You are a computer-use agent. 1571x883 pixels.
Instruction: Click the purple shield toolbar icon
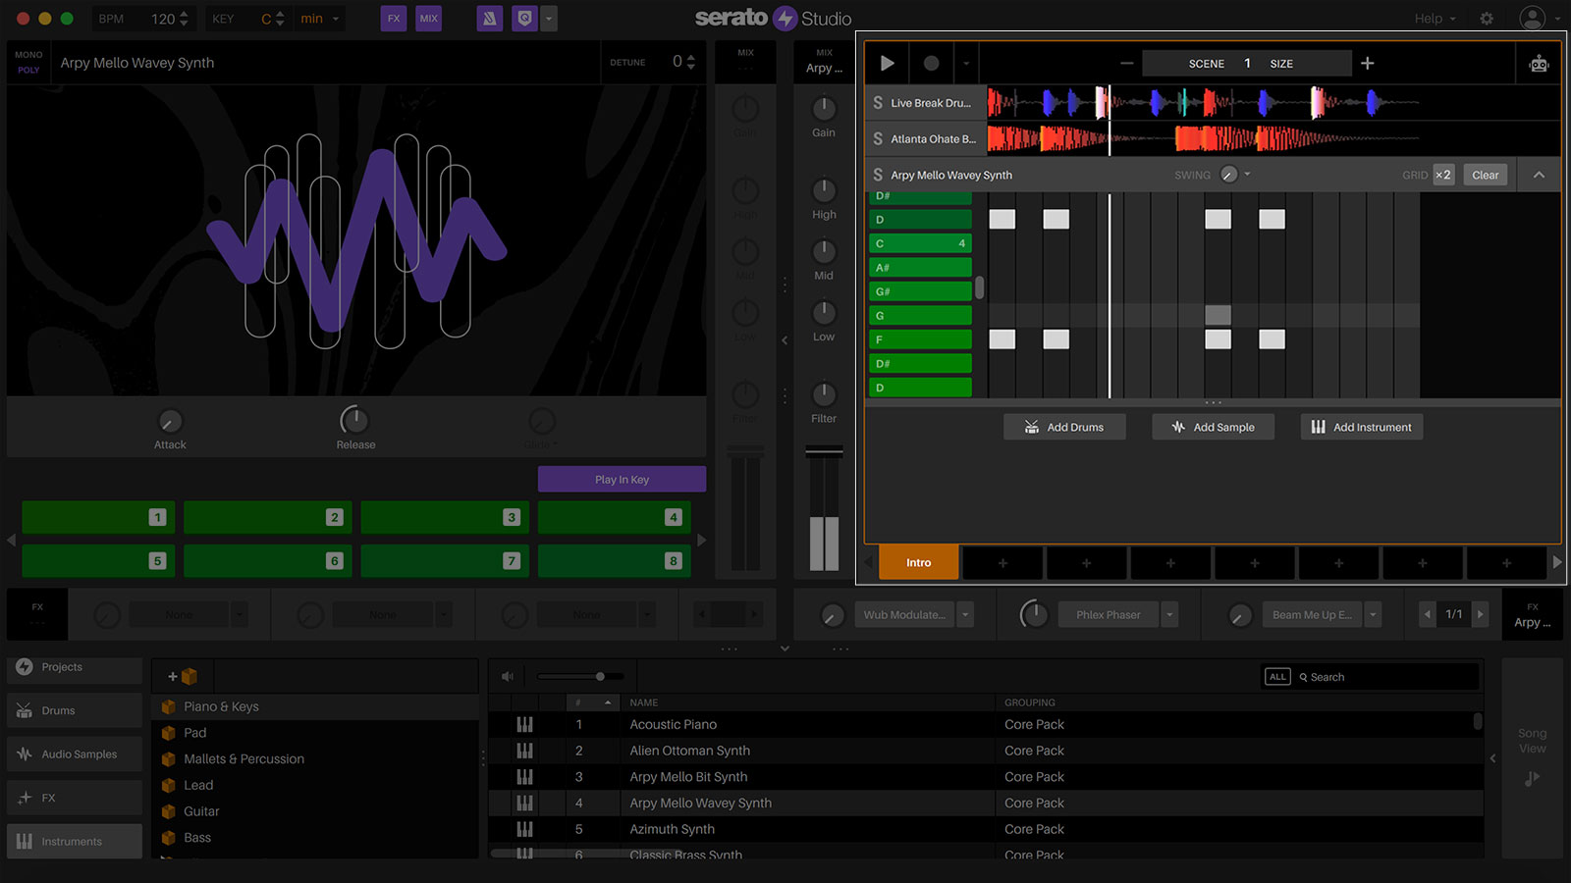pyautogui.click(x=525, y=19)
